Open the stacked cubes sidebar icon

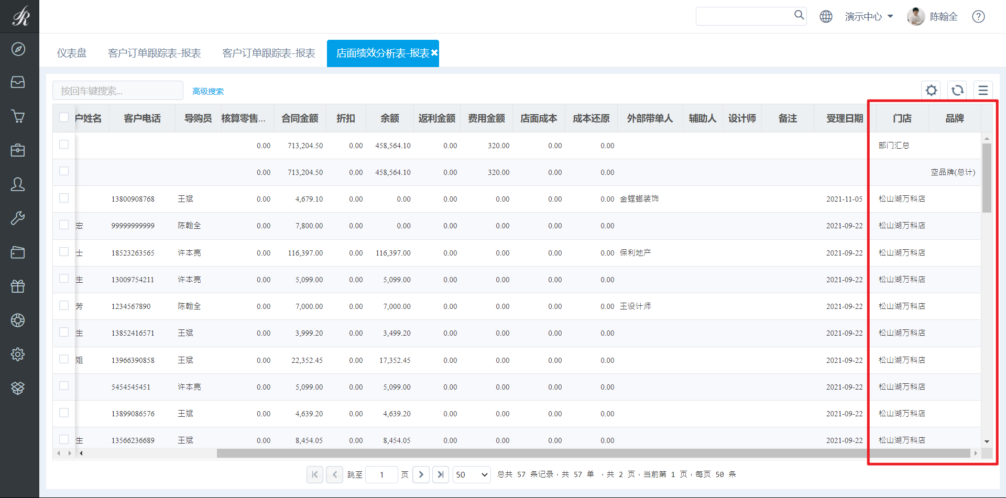[x=18, y=388]
